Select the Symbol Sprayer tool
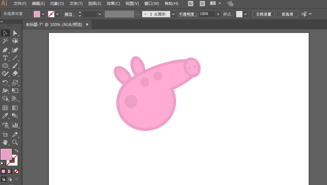The height and width of the screenshot is (185, 327). pos(5,125)
